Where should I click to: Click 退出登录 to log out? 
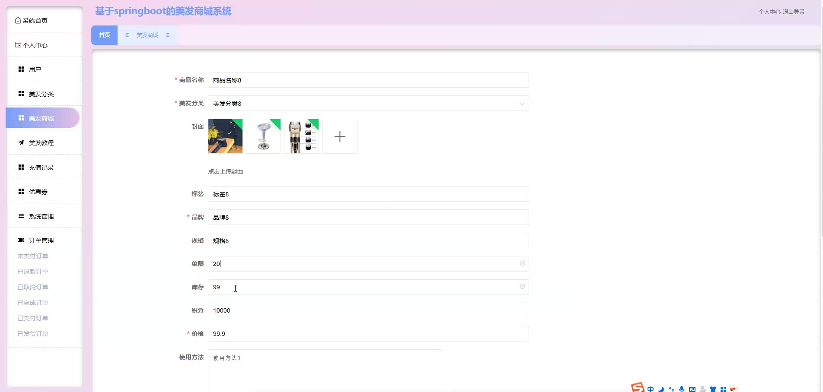pyautogui.click(x=794, y=12)
